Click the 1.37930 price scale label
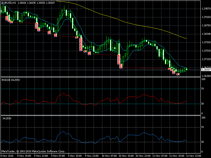 point(206,42)
